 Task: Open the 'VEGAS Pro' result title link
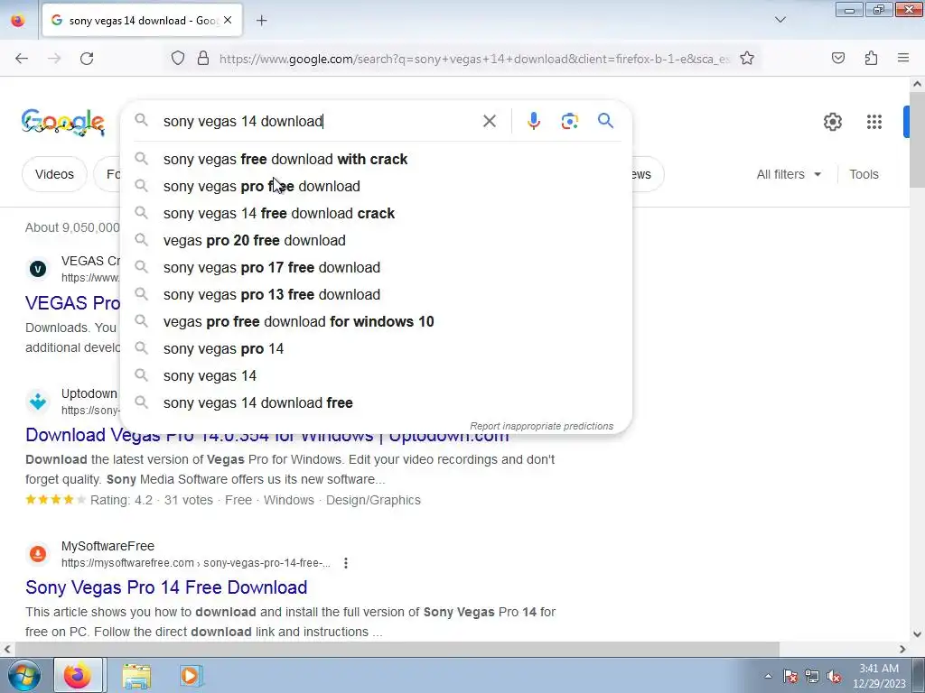(x=72, y=303)
